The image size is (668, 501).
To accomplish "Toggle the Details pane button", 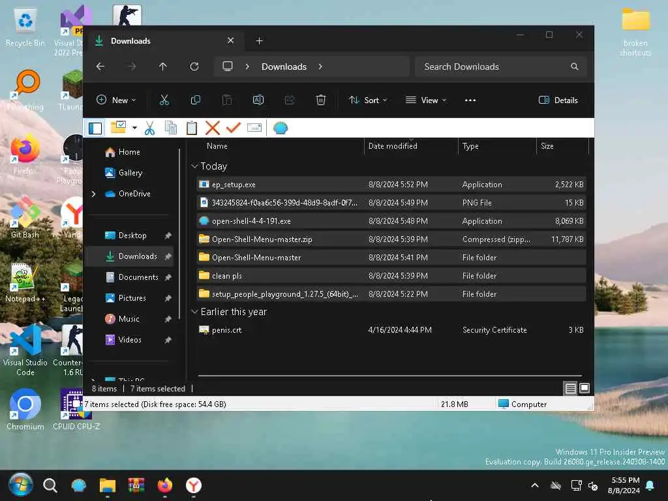I will tap(558, 100).
